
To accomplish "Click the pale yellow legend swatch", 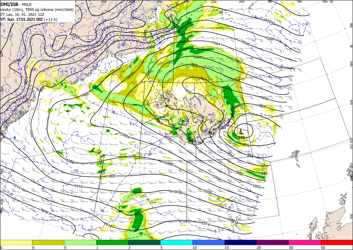I will 16,242.
